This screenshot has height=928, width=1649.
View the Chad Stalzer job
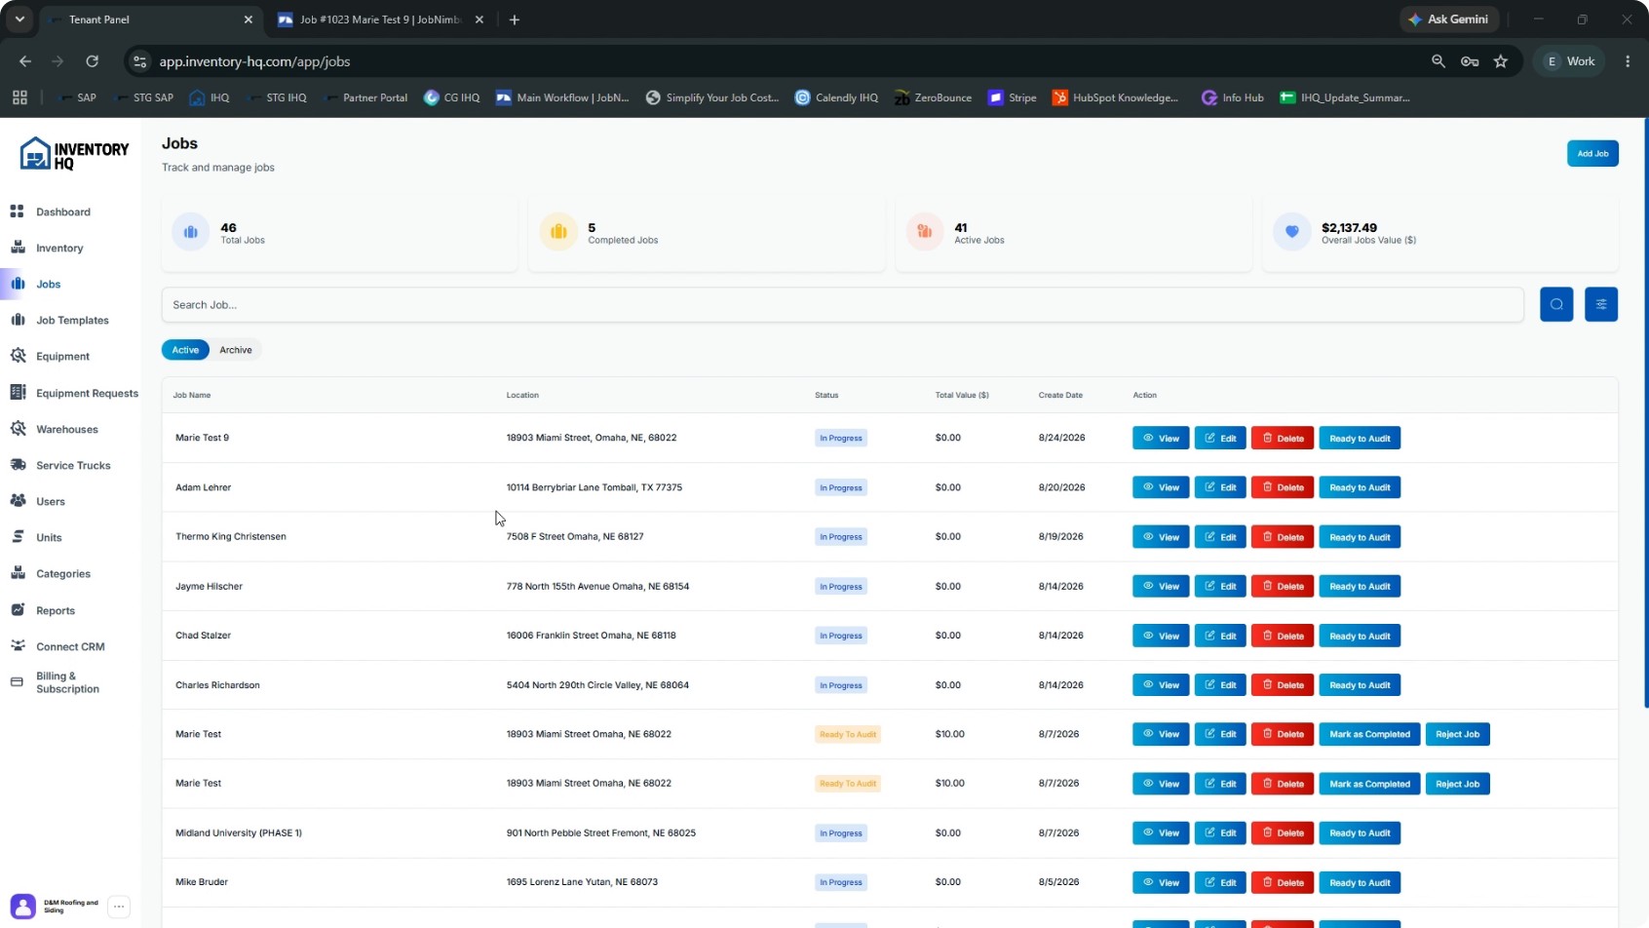[x=1161, y=636]
